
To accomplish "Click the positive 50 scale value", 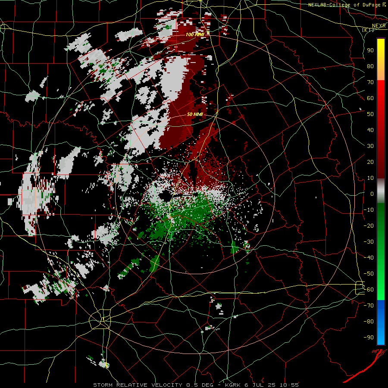I will tap(370, 114).
